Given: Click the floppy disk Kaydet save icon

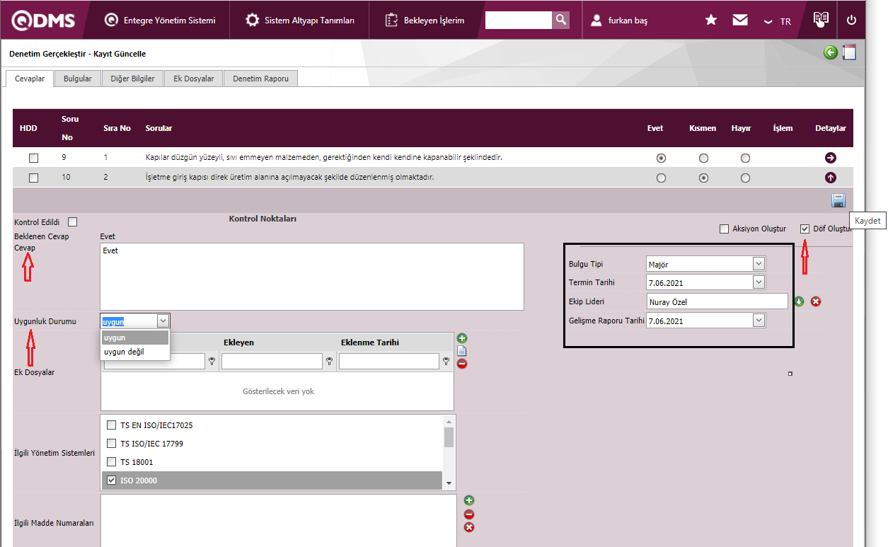Looking at the screenshot, I should (x=838, y=200).
